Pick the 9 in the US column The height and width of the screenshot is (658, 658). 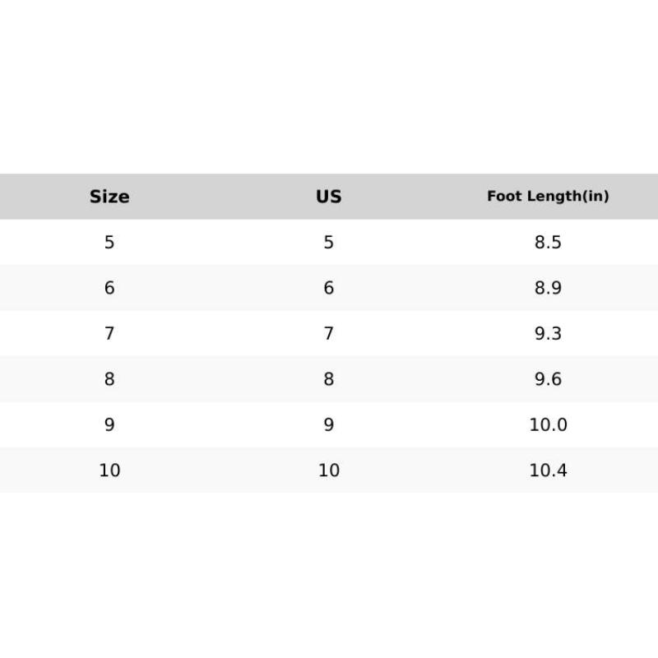(329, 425)
